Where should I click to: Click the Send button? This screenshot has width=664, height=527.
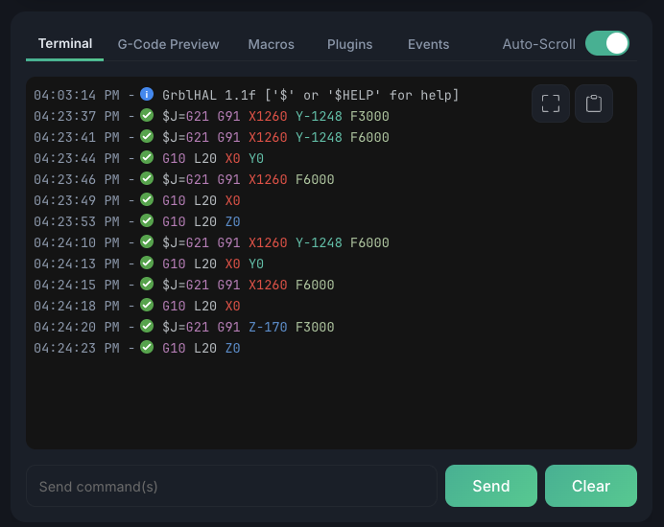point(491,486)
